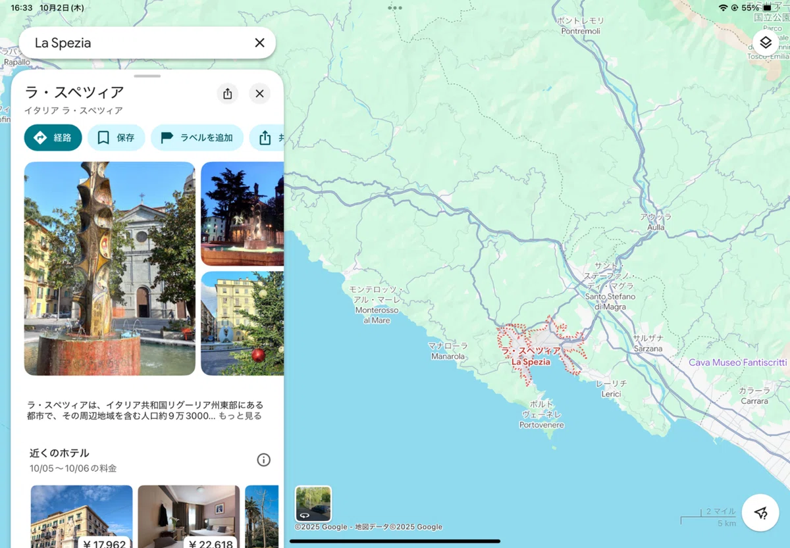This screenshot has width=790, height=548.
Task: Tap the iPad home indicator bar
Action: click(x=395, y=541)
